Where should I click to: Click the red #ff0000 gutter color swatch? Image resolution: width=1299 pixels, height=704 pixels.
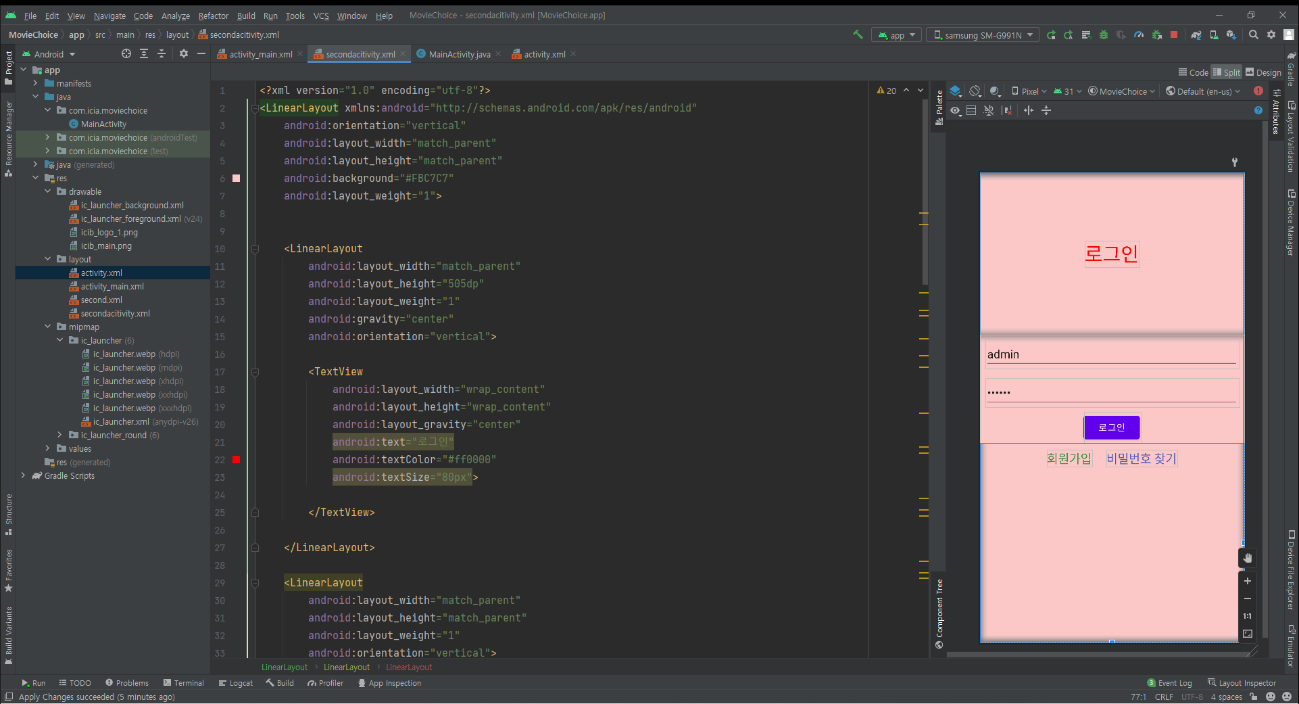237,460
